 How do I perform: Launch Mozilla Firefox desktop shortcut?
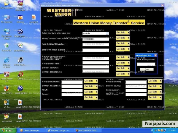point(7,90)
